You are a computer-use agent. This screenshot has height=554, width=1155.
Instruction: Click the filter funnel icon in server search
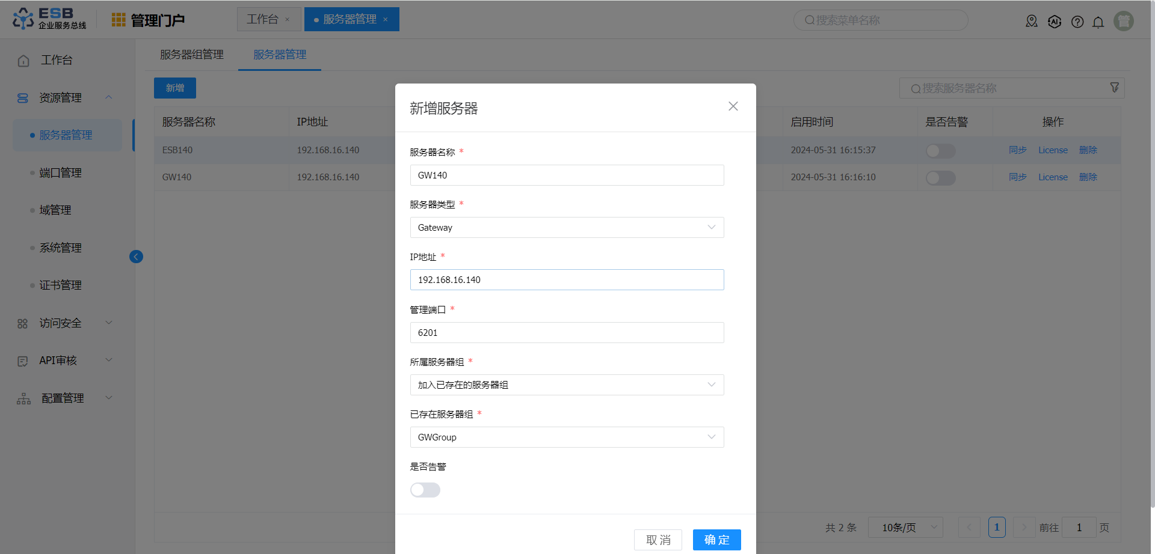1115,88
